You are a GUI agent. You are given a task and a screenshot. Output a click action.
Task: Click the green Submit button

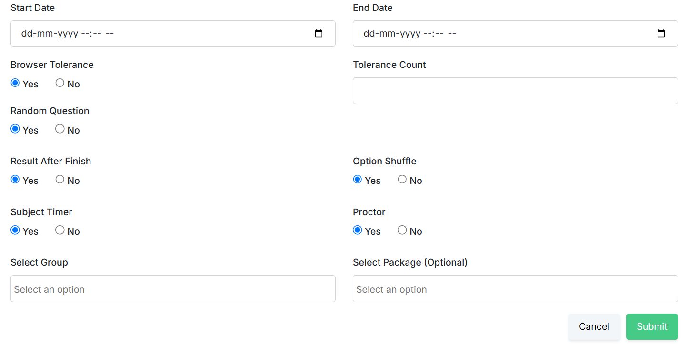[651, 326]
